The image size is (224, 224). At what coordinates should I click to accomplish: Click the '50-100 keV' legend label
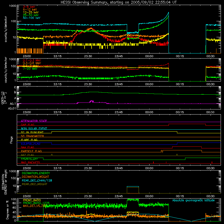[x=32, y=18]
